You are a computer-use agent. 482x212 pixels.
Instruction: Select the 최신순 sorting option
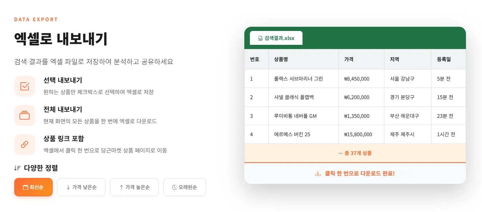[33, 187]
